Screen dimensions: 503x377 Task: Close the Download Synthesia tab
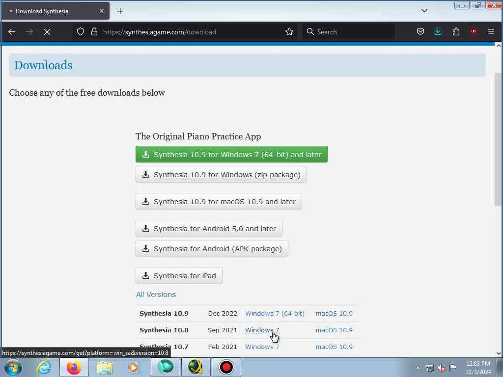(x=101, y=11)
